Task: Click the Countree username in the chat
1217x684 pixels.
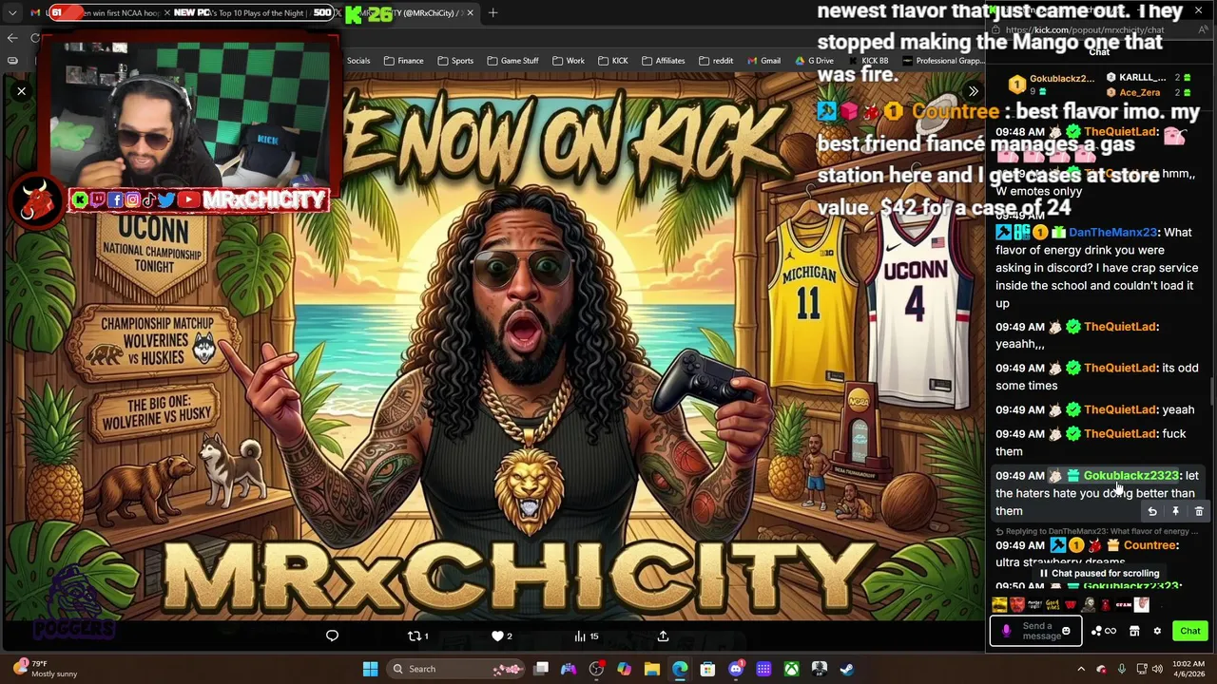Action: [1150, 545]
